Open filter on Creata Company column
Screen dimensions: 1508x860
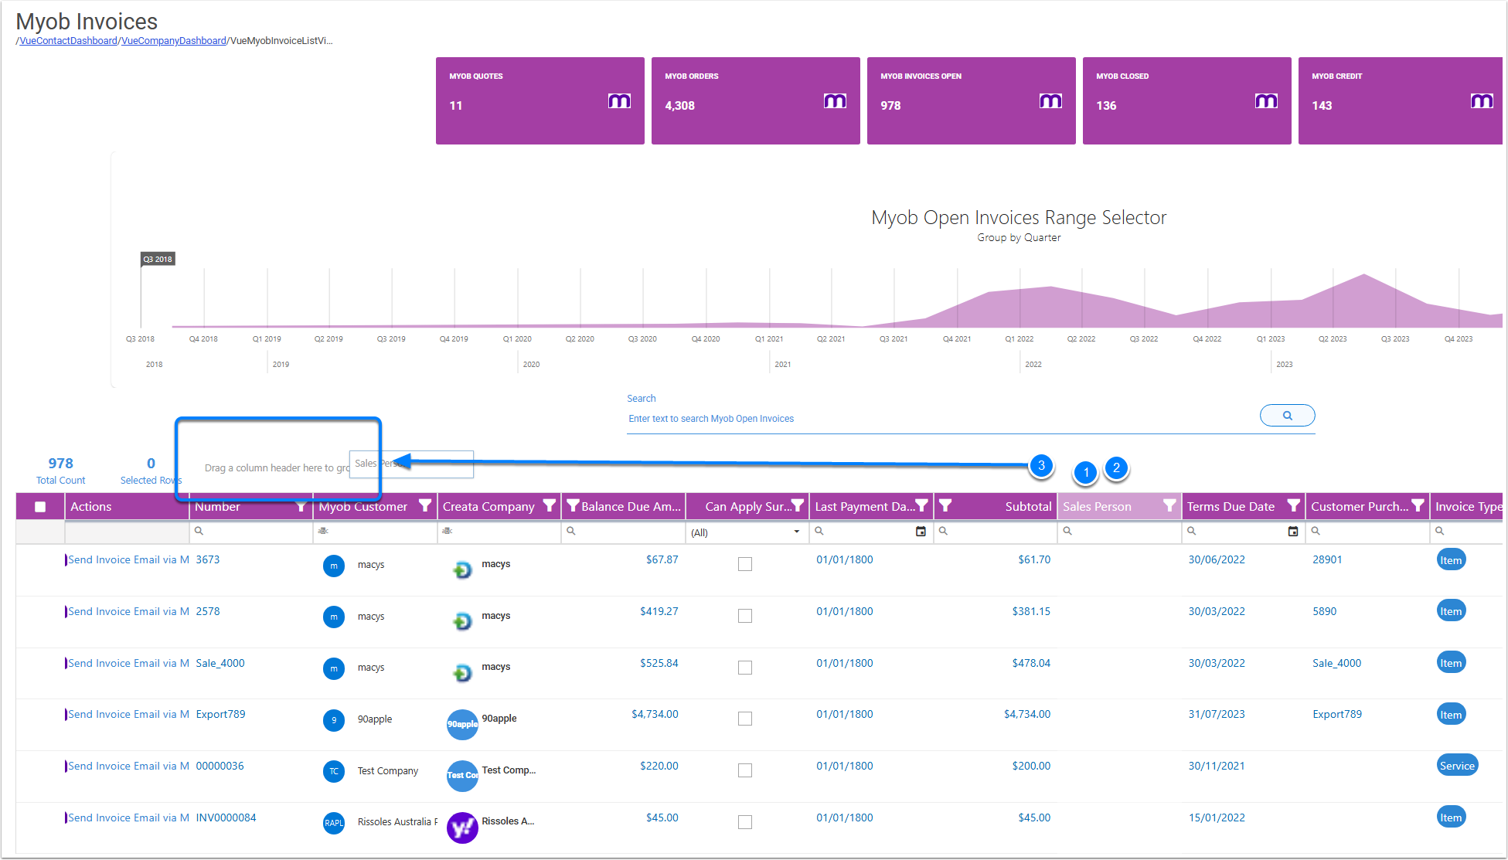(x=550, y=506)
